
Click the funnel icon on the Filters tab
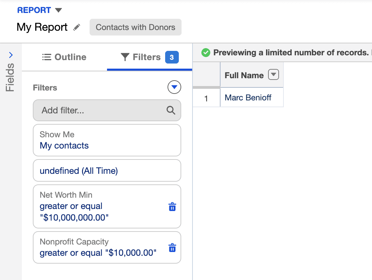tap(125, 57)
